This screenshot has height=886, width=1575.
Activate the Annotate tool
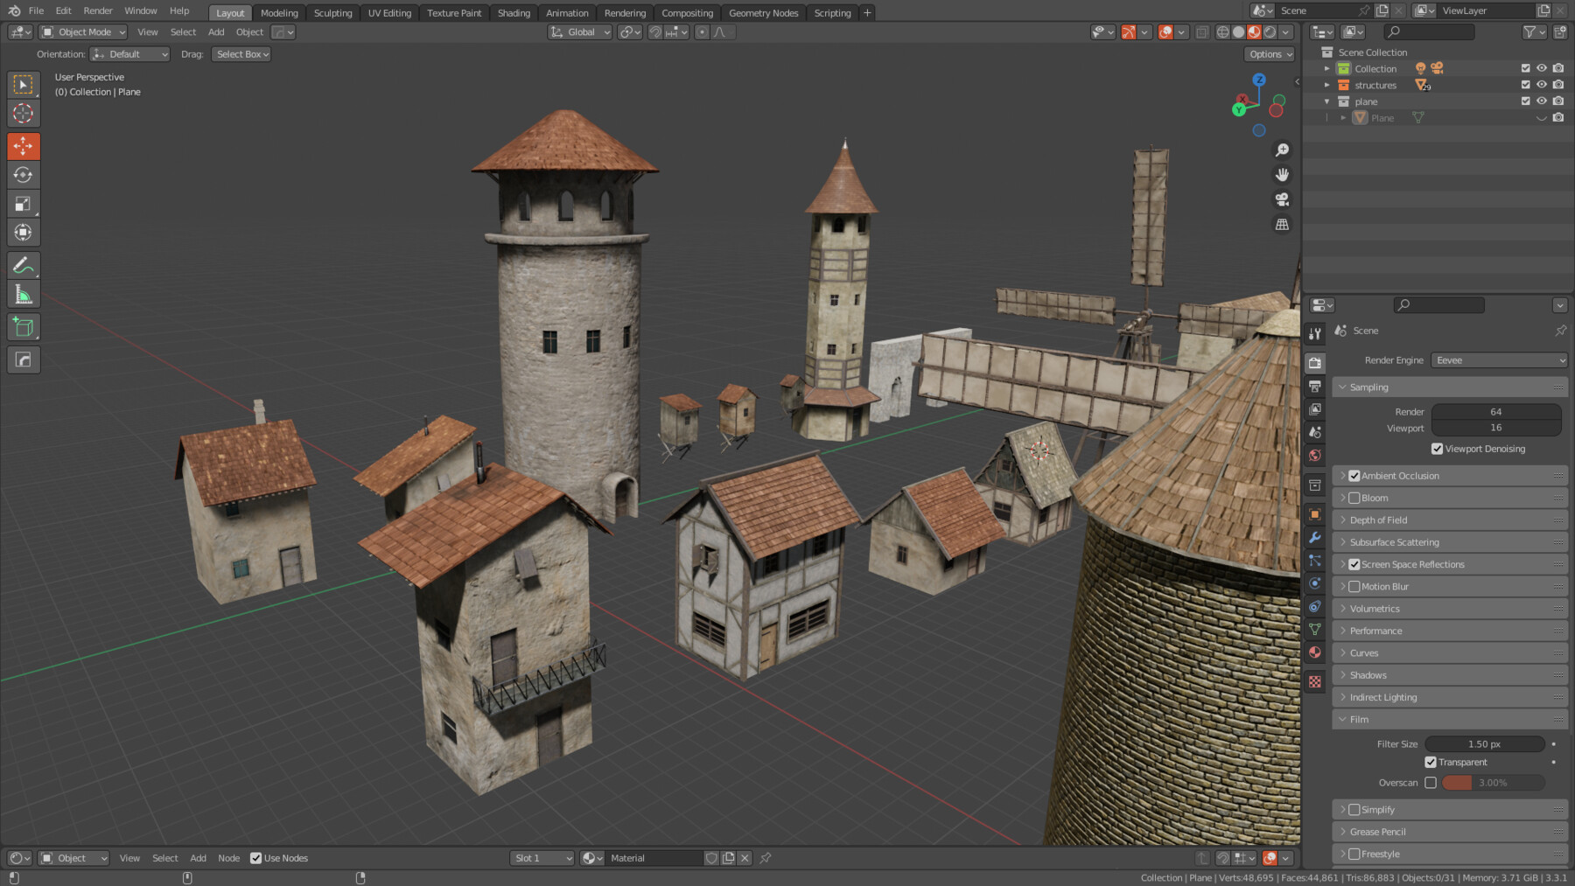tap(24, 265)
